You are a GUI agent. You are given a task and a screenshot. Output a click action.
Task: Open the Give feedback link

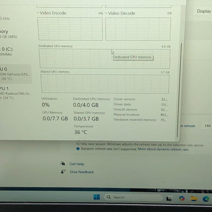coord(82,172)
